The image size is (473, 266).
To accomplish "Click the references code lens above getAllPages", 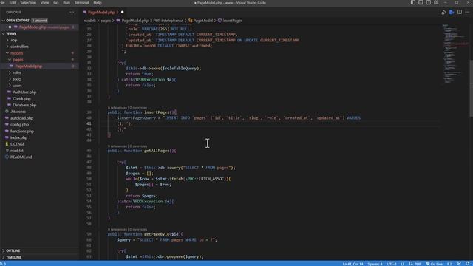I will 118,146.
